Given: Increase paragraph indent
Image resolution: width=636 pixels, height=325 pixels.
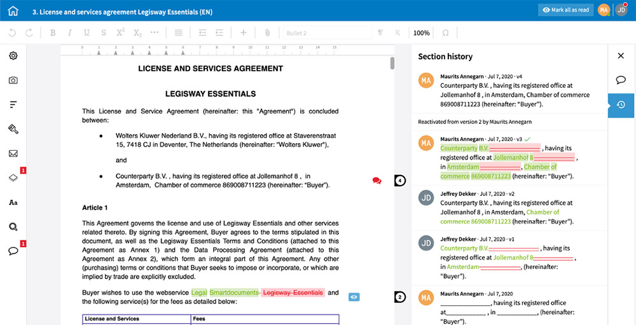Looking at the screenshot, I should coord(219,33).
